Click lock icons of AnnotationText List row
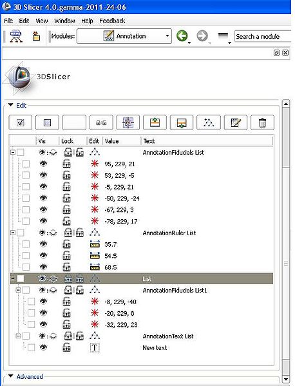 pos(74,336)
